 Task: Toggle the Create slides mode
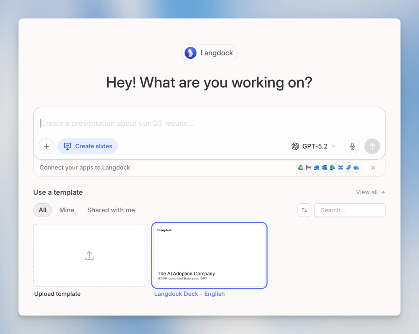tap(88, 146)
